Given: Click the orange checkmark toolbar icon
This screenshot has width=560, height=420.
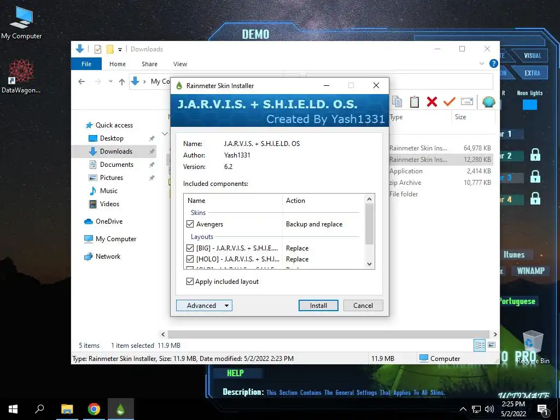Looking at the screenshot, I should click(449, 102).
